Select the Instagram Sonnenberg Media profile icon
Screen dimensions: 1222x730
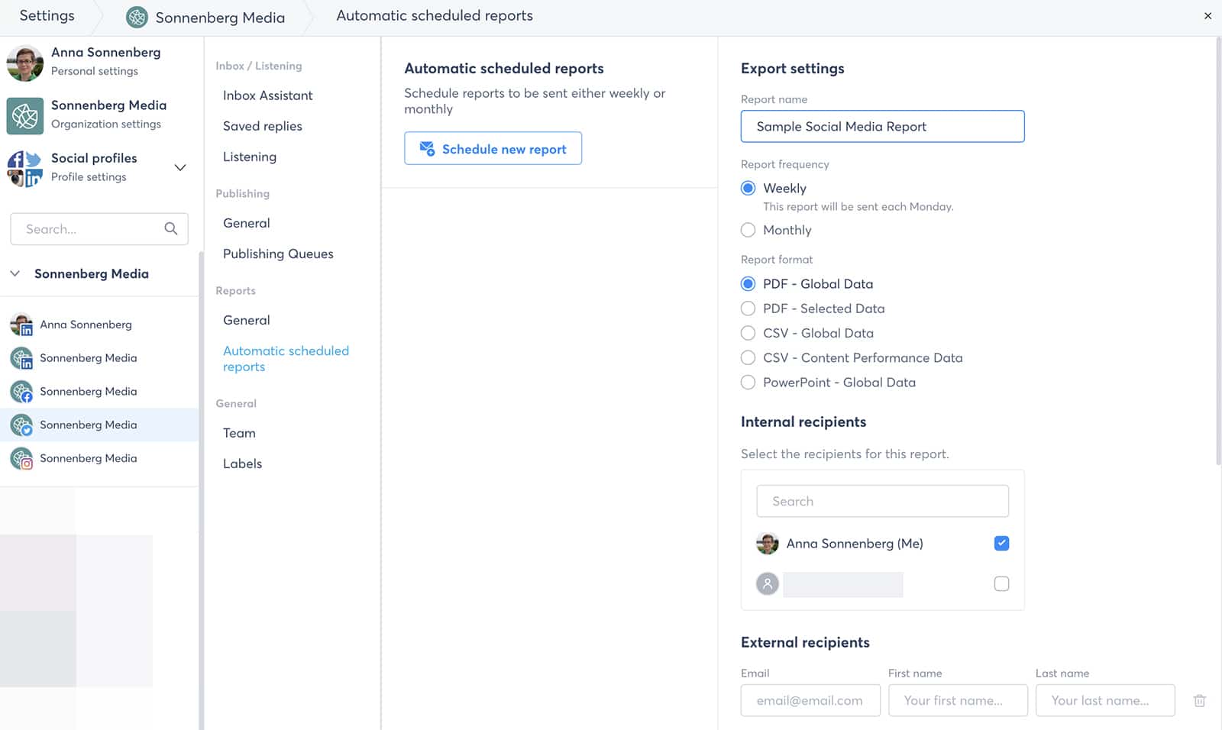(x=21, y=458)
